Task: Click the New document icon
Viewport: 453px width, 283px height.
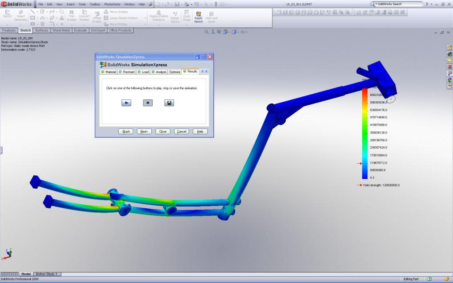Action: (x=157, y=4)
